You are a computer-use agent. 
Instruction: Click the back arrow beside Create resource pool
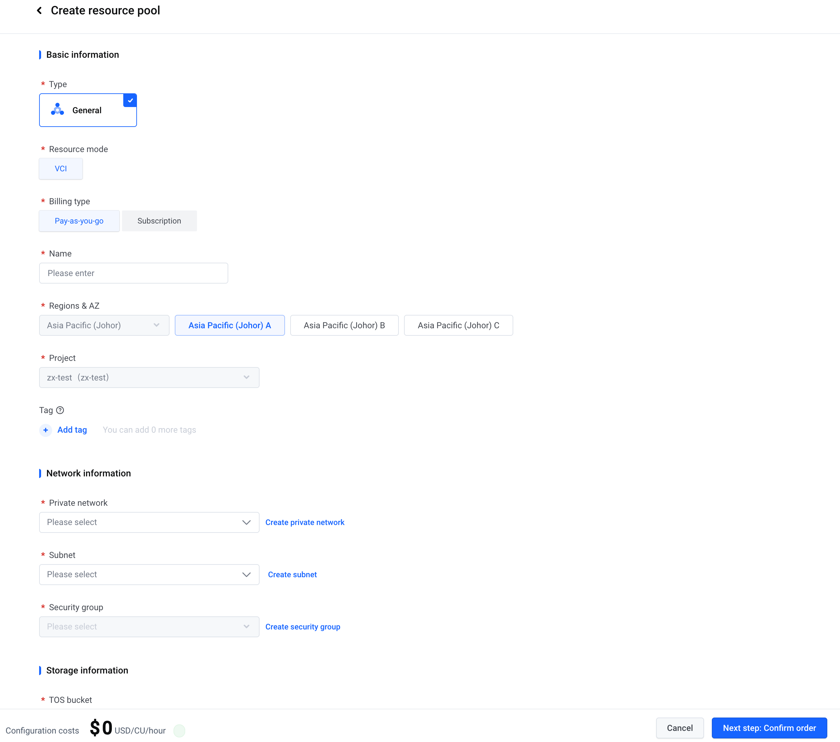pos(39,10)
